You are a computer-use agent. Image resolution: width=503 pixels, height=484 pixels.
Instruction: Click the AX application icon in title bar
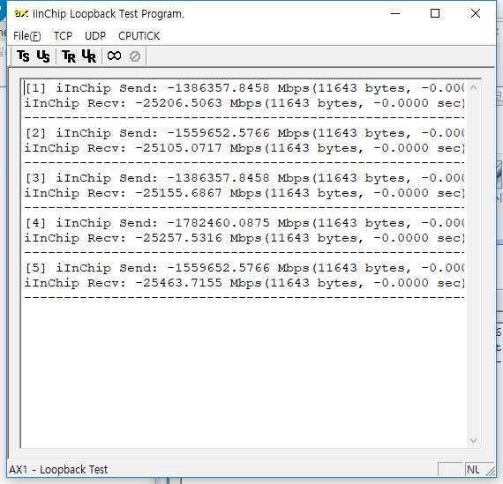coord(21,13)
